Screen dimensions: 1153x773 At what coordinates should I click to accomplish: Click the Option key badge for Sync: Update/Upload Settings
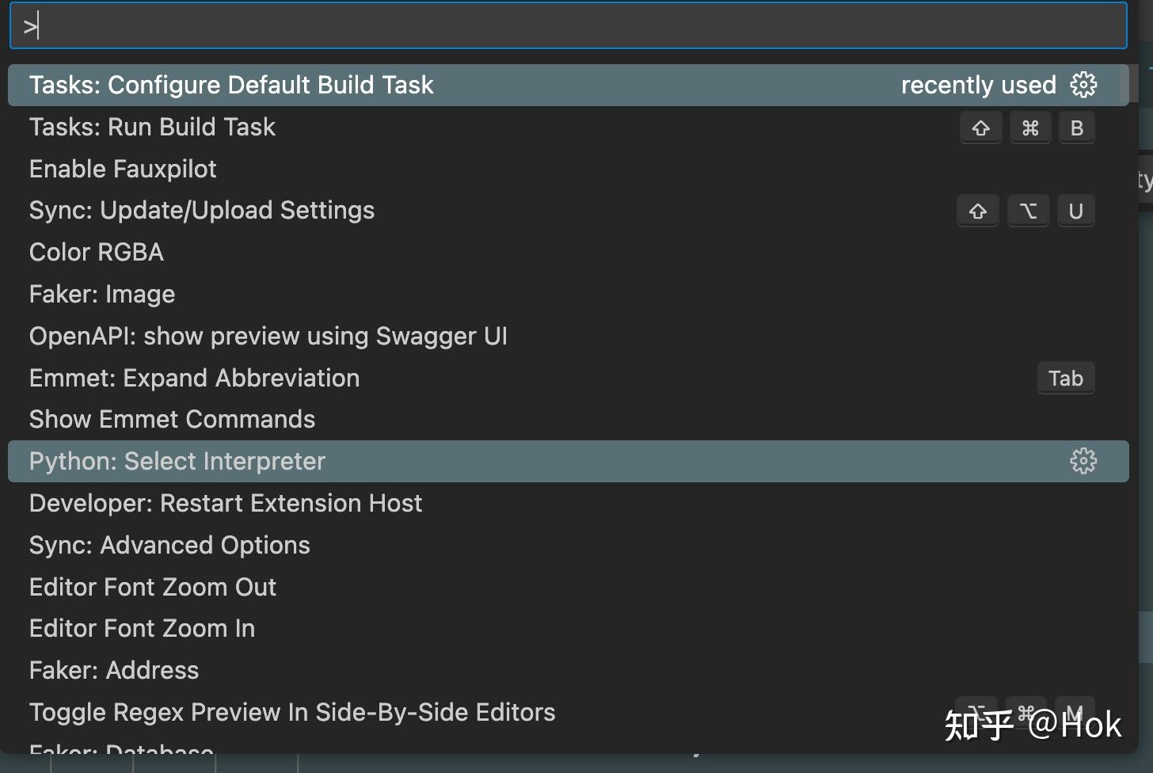(1028, 211)
